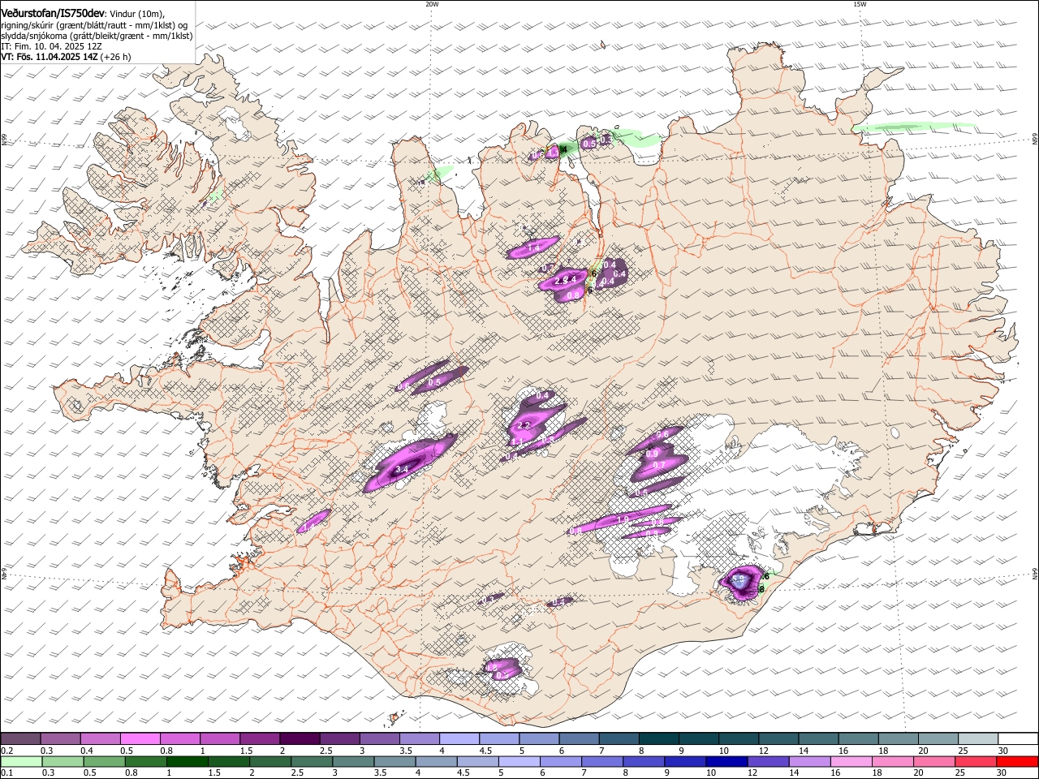
Task: Click the dark teal snow-scale swatch labeled 8
Action: pyautogui.click(x=658, y=739)
